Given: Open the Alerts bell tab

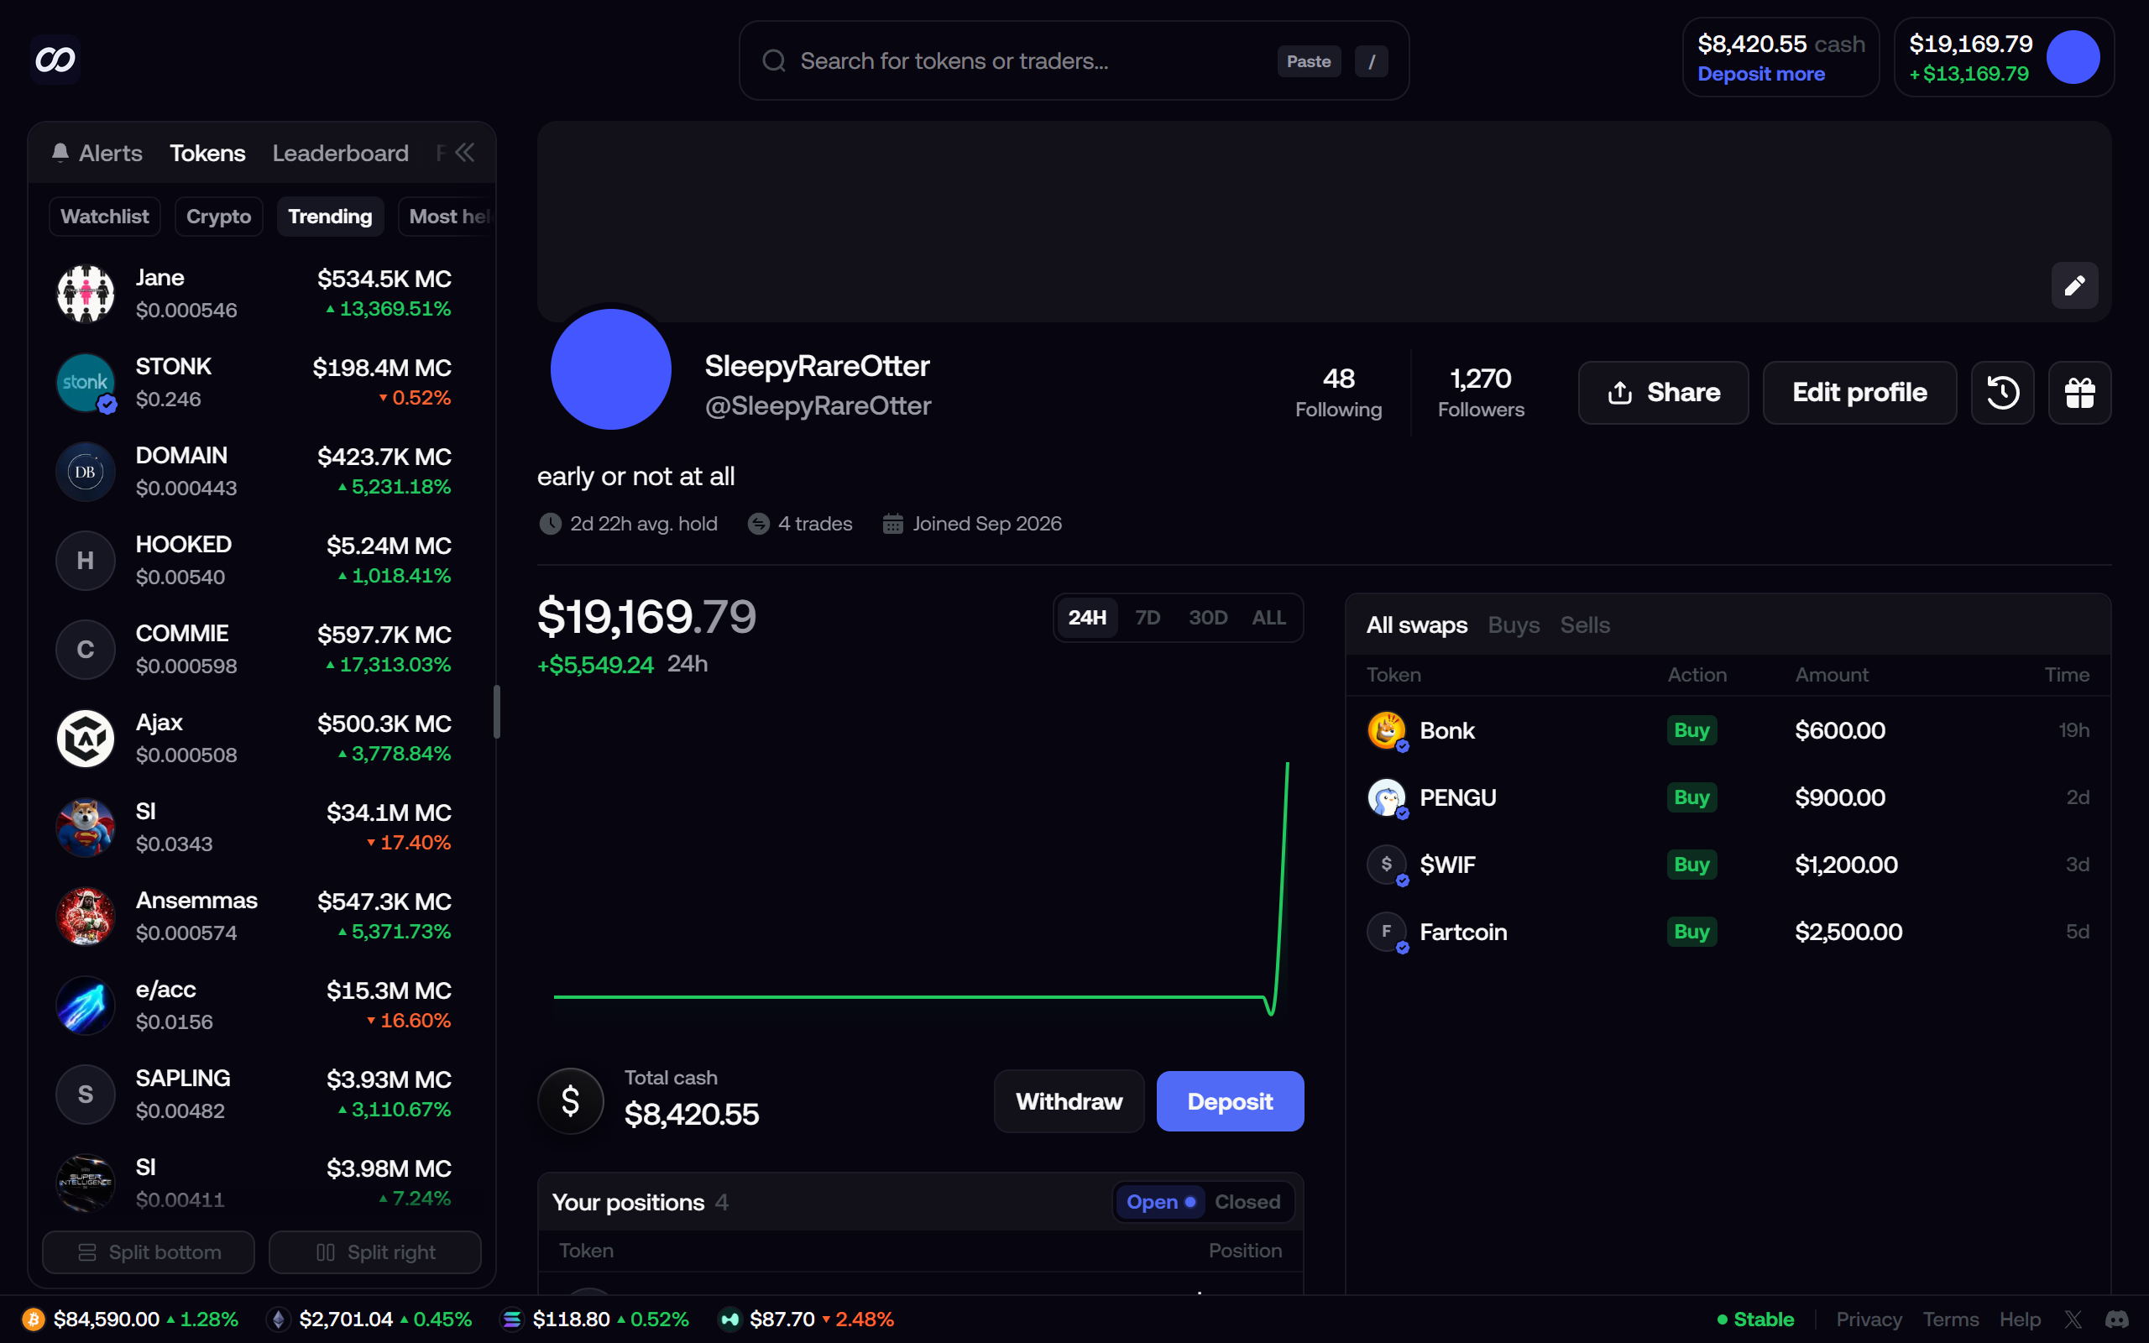Looking at the screenshot, I should (x=97, y=153).
